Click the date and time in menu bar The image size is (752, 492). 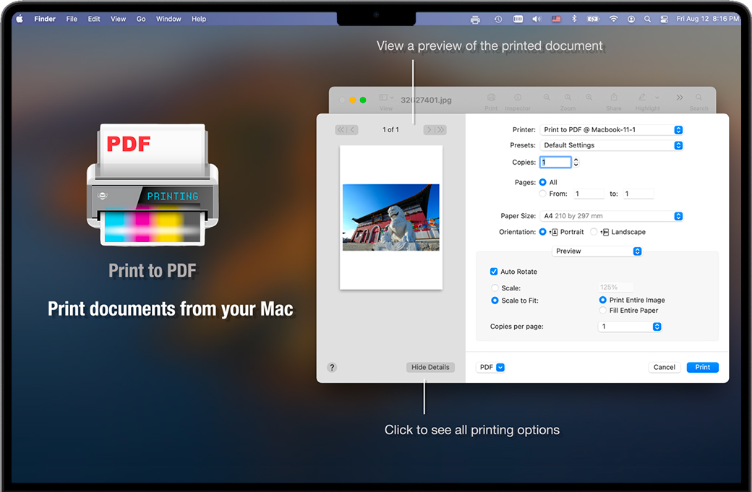coord(708,19)
